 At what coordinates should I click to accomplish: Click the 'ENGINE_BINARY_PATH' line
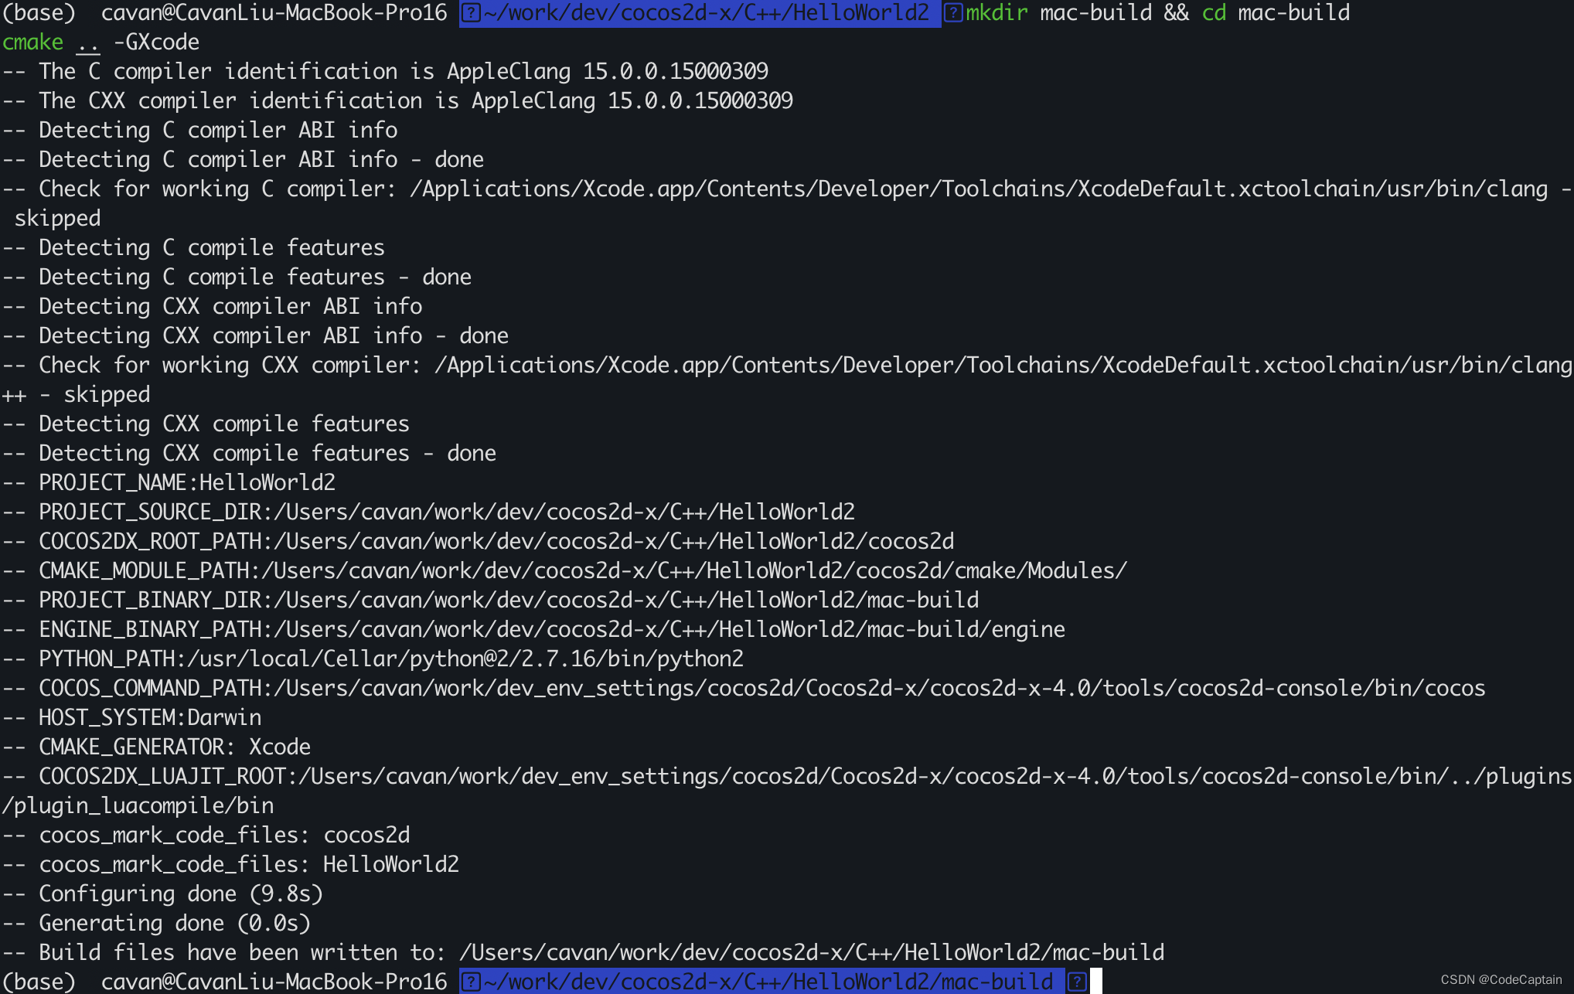click(x=533, y=630)
